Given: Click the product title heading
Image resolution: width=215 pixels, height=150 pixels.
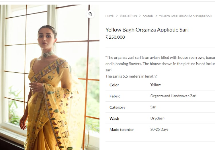Looking at the screenshot, I should click(147, 30).
